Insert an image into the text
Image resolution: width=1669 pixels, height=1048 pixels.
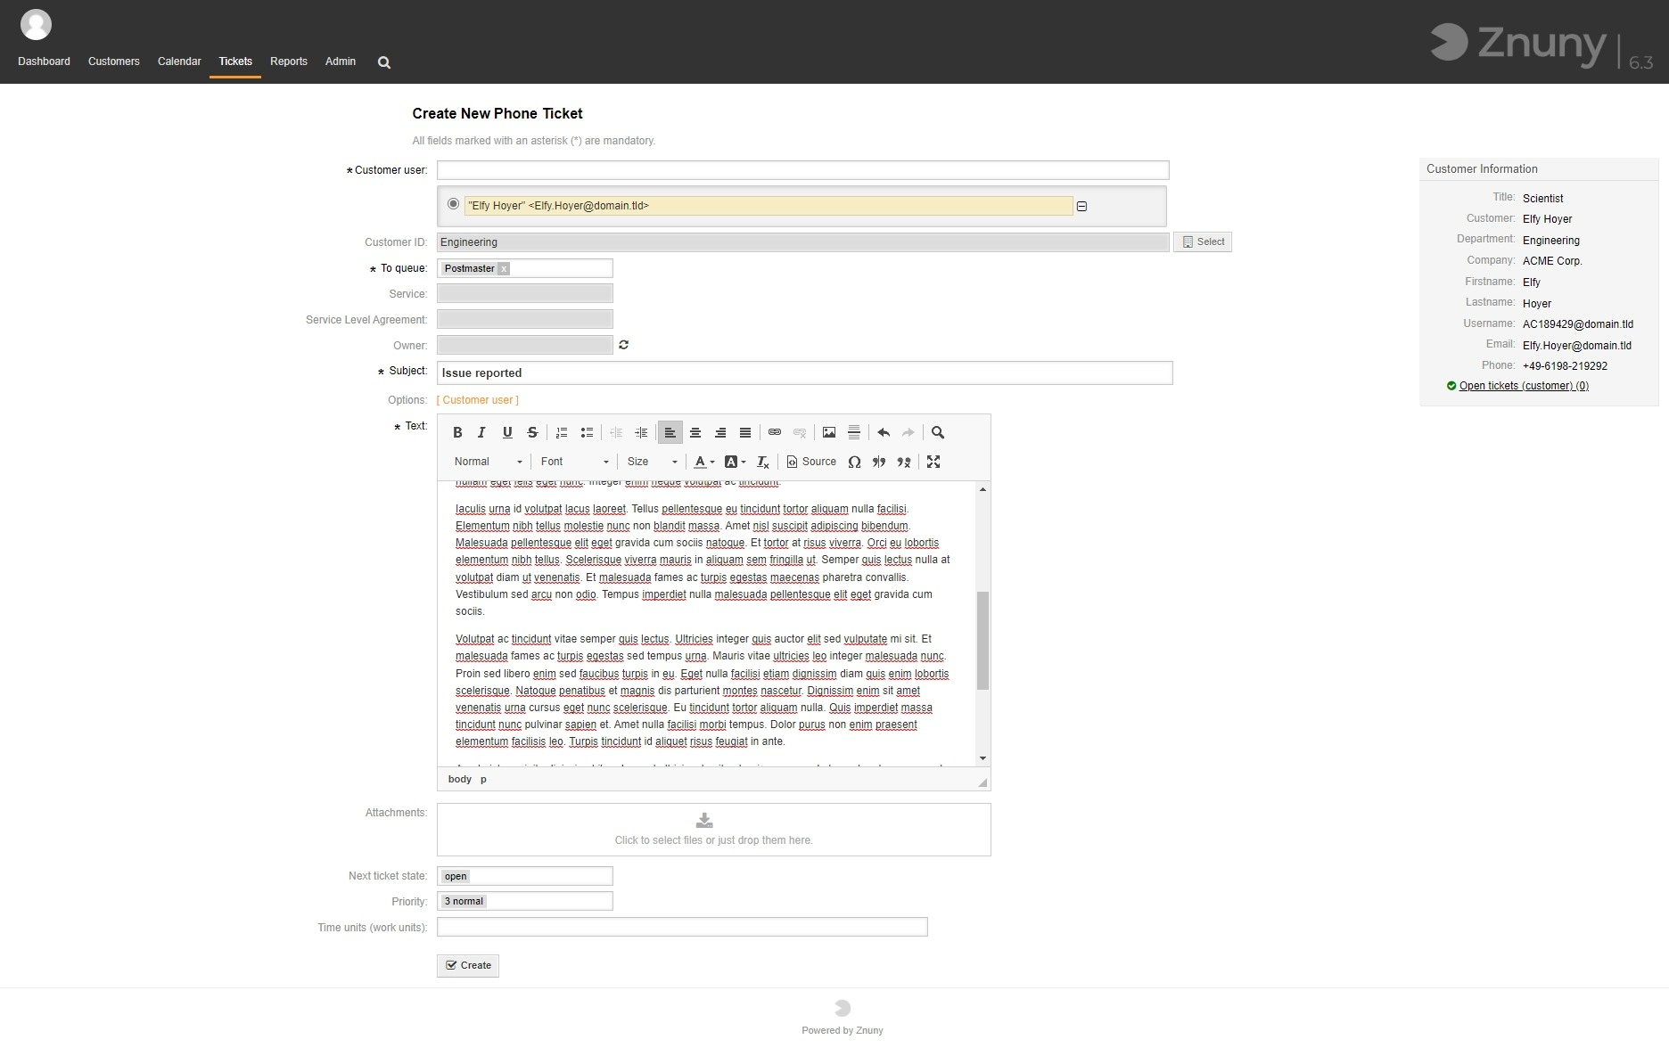[x=829, y=432]
